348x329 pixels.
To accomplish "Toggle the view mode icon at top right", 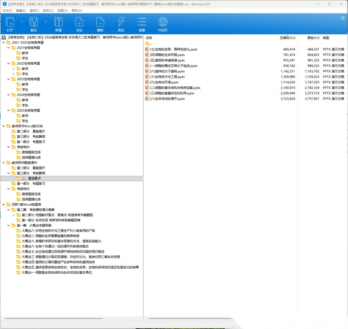I will (x=343, y=18).
